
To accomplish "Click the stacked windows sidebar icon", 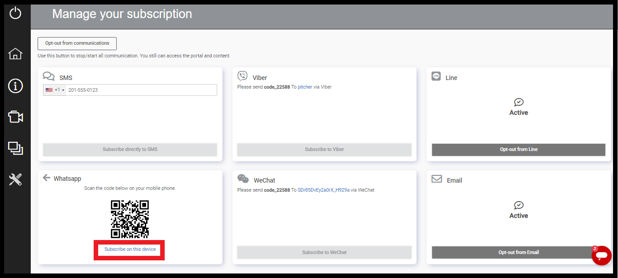I will point(15,148).
